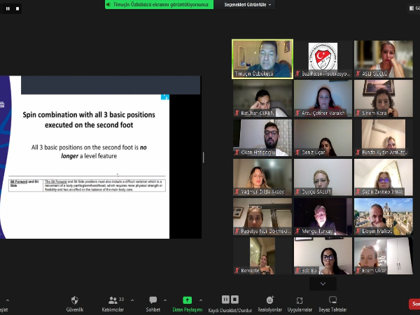Select Ekrem Malkoç video tile
Viewport: 420px width, 315px height.
coord(384,217)
